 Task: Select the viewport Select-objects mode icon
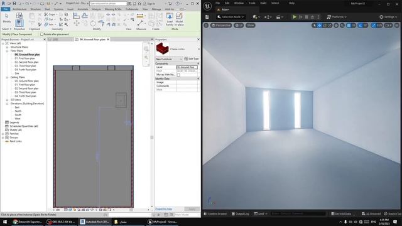314,25
